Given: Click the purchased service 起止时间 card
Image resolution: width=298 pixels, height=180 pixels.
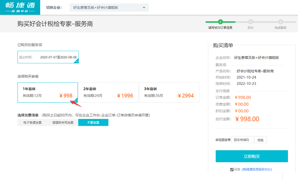Looking at the screenshot, I should [x=48, y=57].
